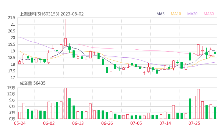The height and width of the screenshot is (130, 220).
Task: Click the 07-05 date axis label
Action: tap(136, 123)
